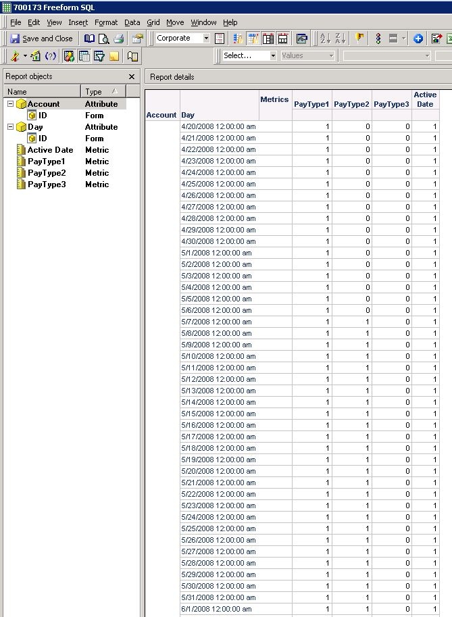Toggle the report filter pane icon
Screen dimensions: 452x617
(99, 56)
